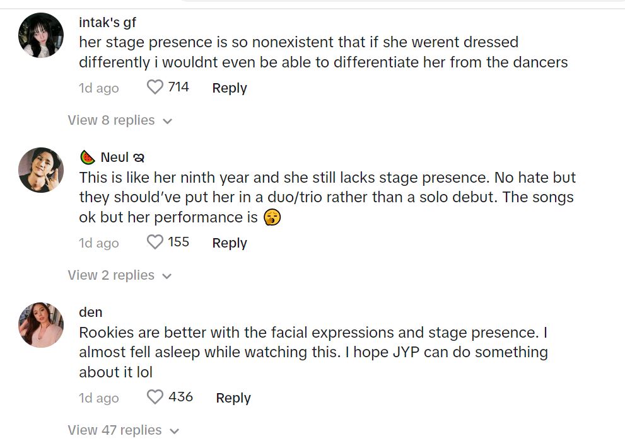
Task: Open intak's gf profile picture
Action: (42, 35)
